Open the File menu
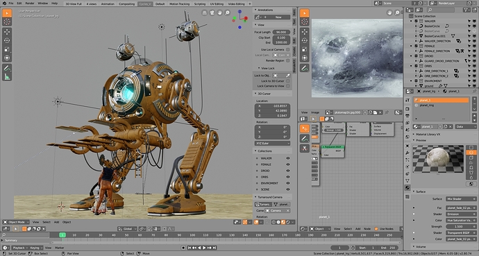This screenshot has width=479, height=256. point(11,3)
